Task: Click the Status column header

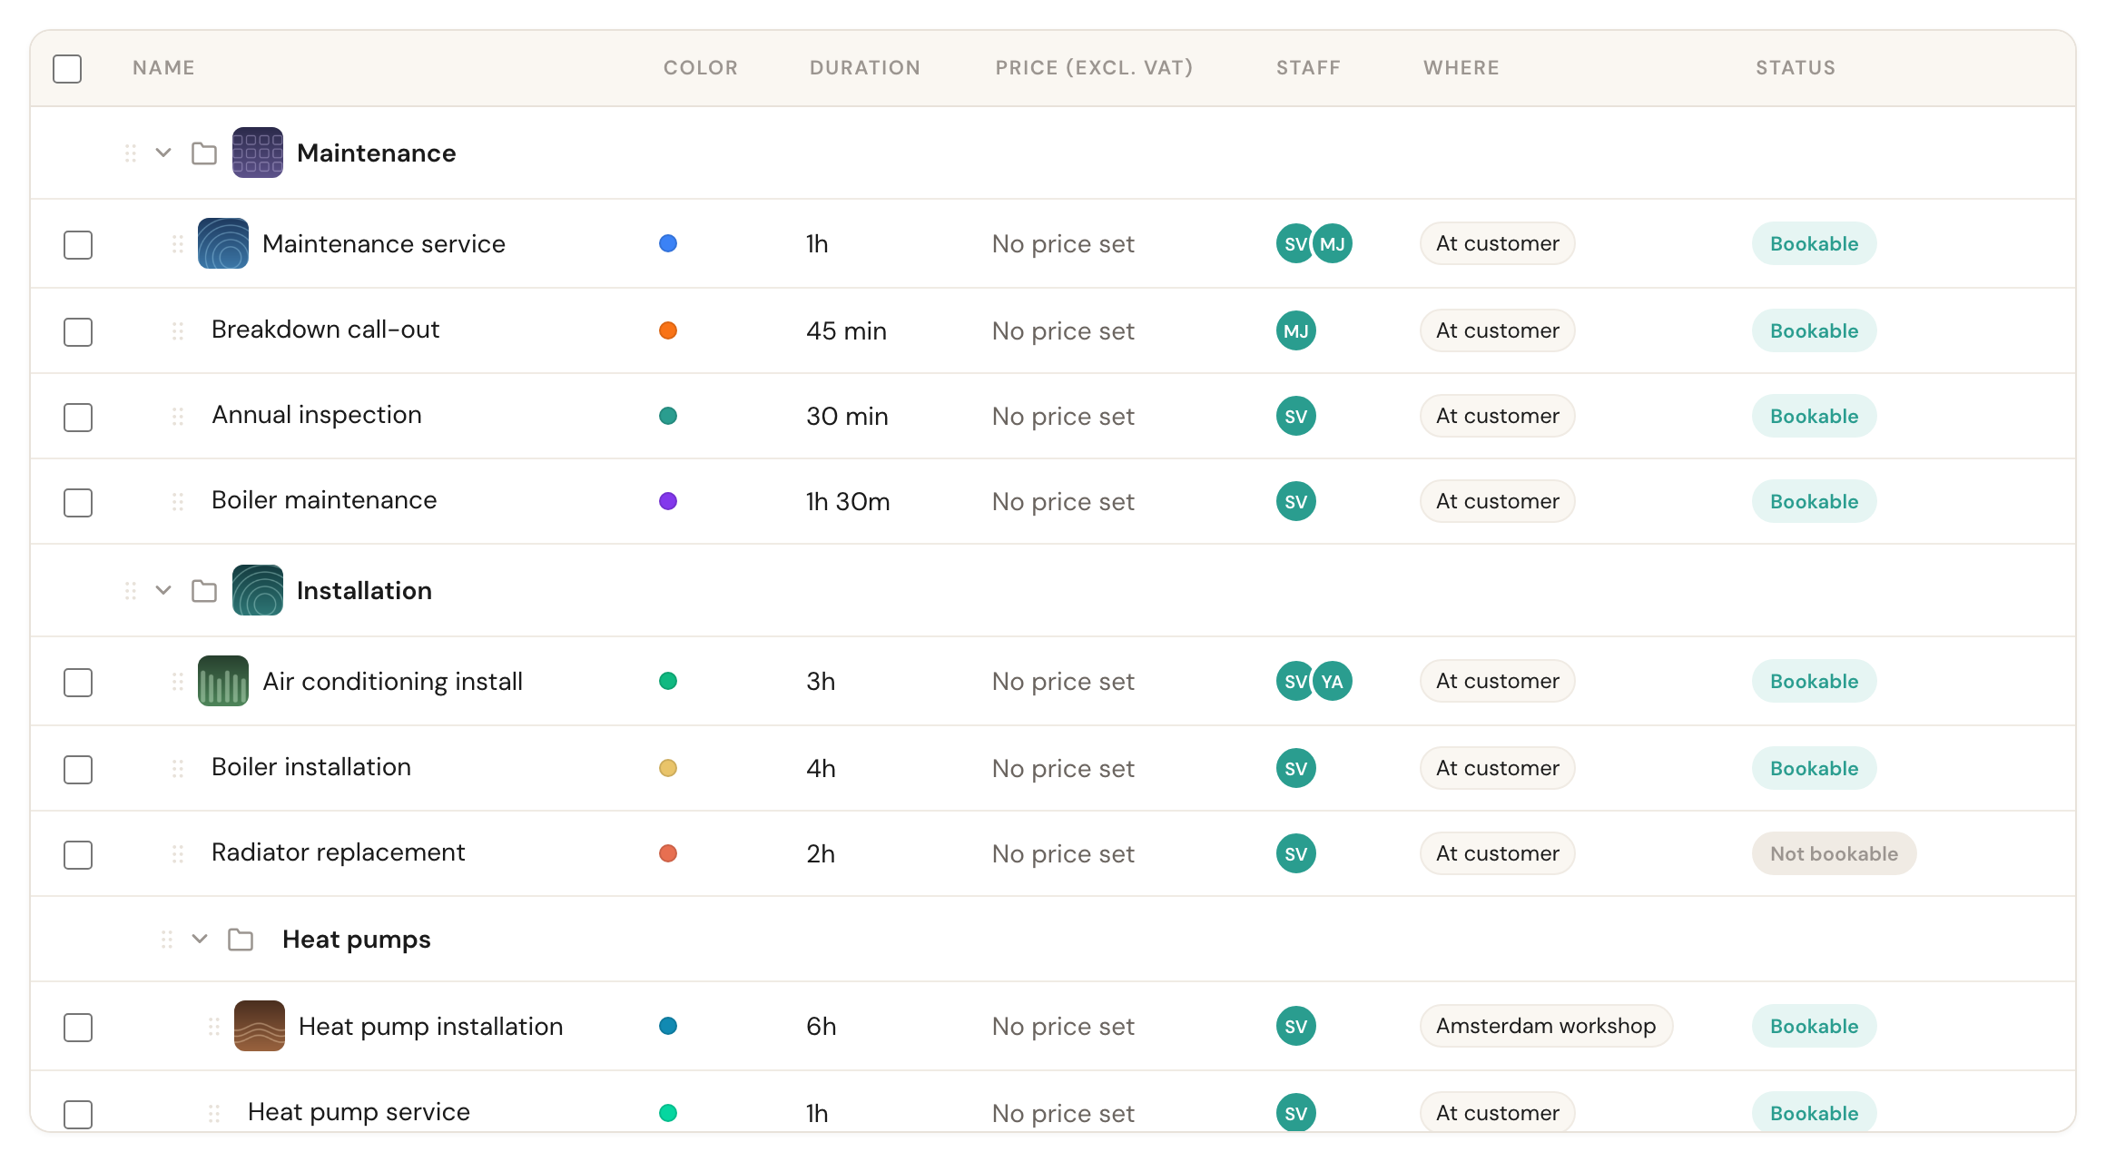Action: tap(1796, 68)
